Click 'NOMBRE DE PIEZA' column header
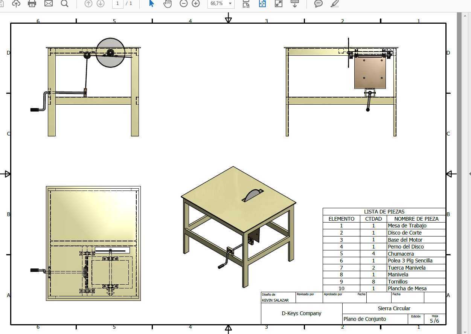This screenshot has width=471, height=334. (416, 219)
